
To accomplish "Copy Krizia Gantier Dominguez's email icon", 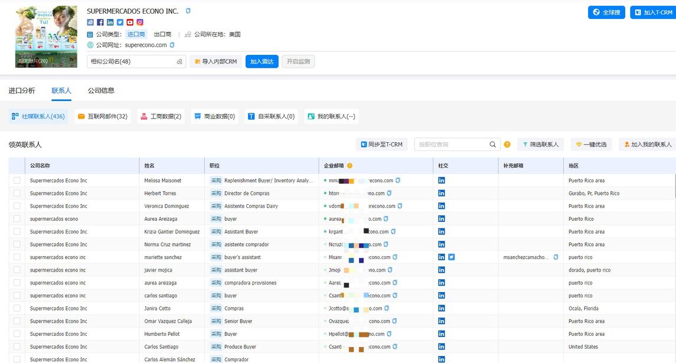I will coord(393,231).
